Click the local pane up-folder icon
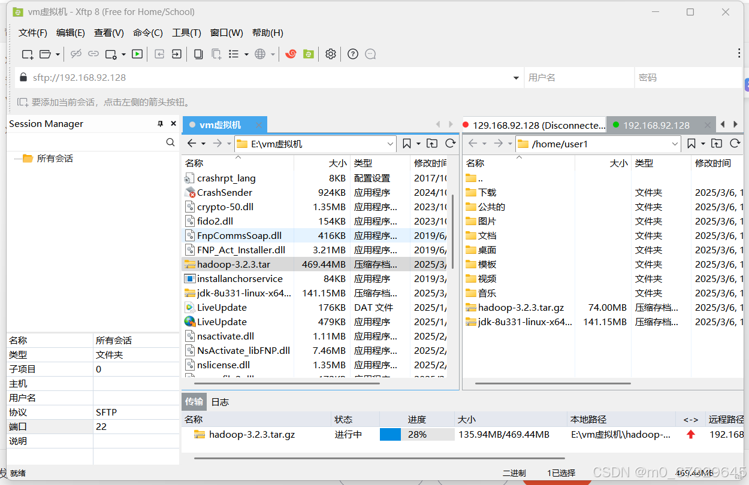 [432, 144]
